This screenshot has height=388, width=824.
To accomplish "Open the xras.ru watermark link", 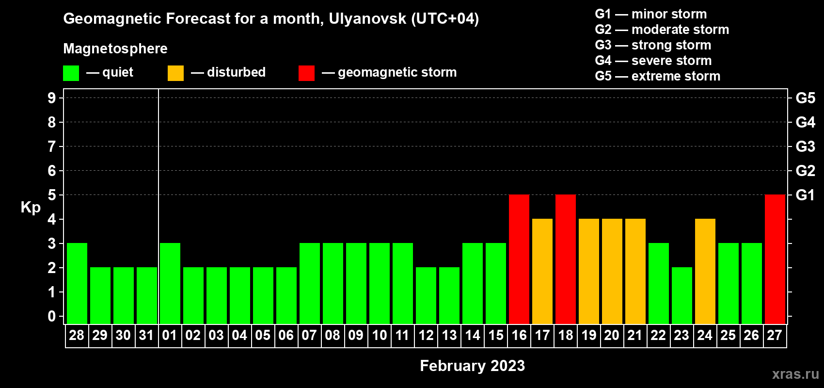I will click(x=795, y=374).
